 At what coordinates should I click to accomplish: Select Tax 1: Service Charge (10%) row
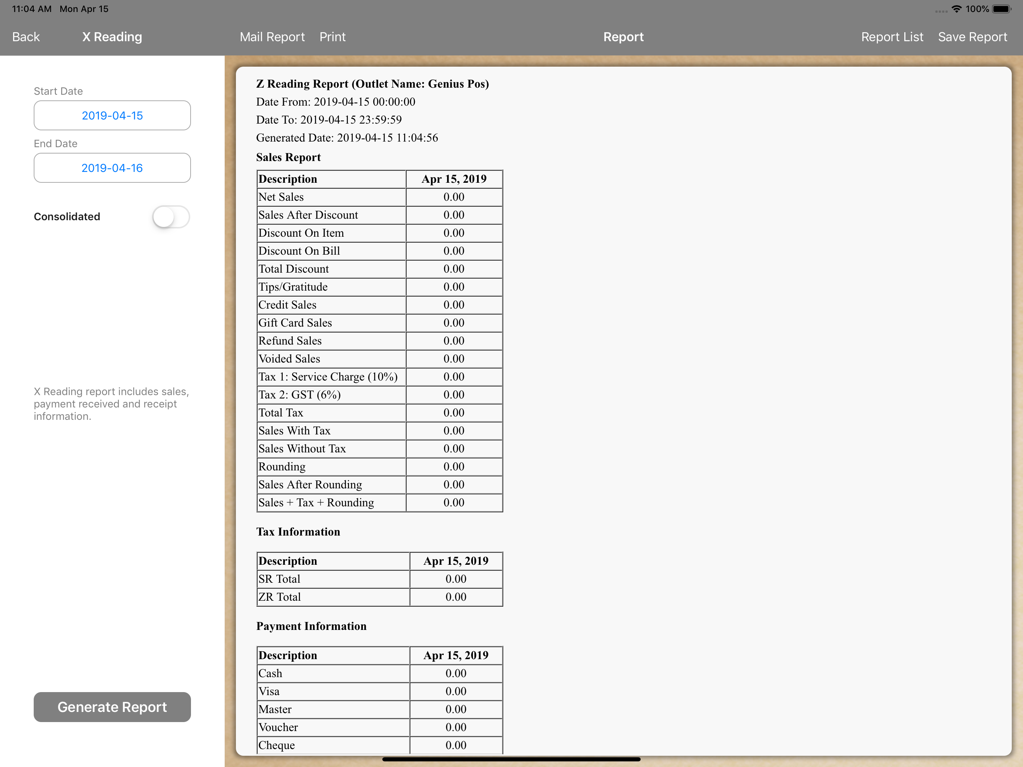[380, 377]
